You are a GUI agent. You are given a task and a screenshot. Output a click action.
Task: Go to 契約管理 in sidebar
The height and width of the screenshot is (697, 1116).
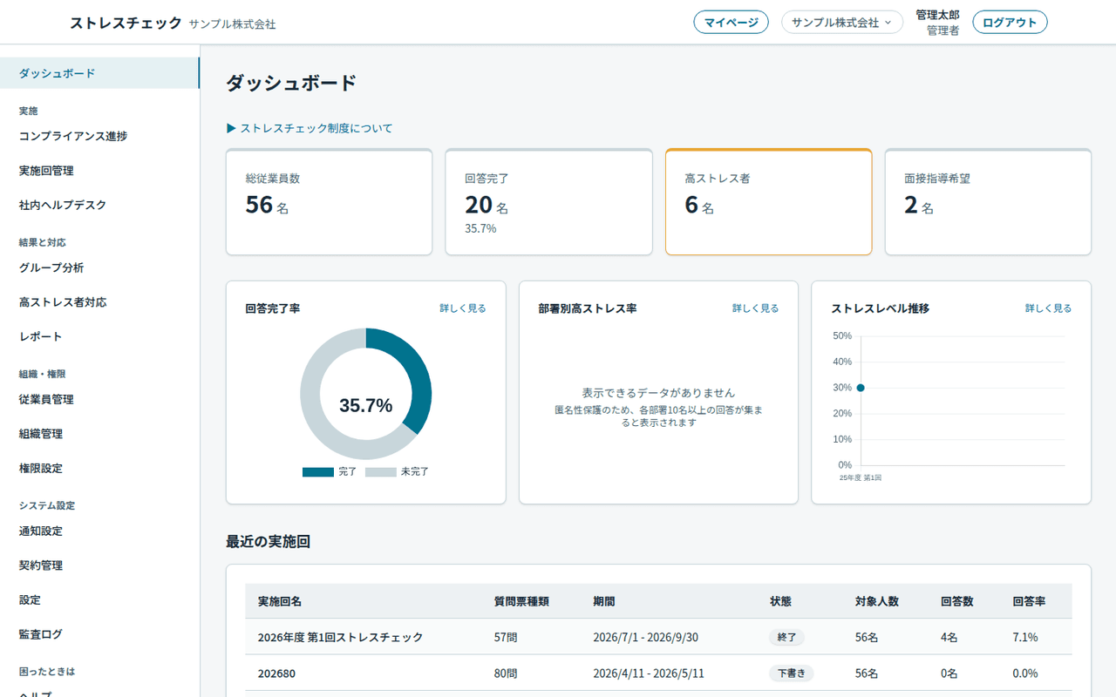click(99, 565)
